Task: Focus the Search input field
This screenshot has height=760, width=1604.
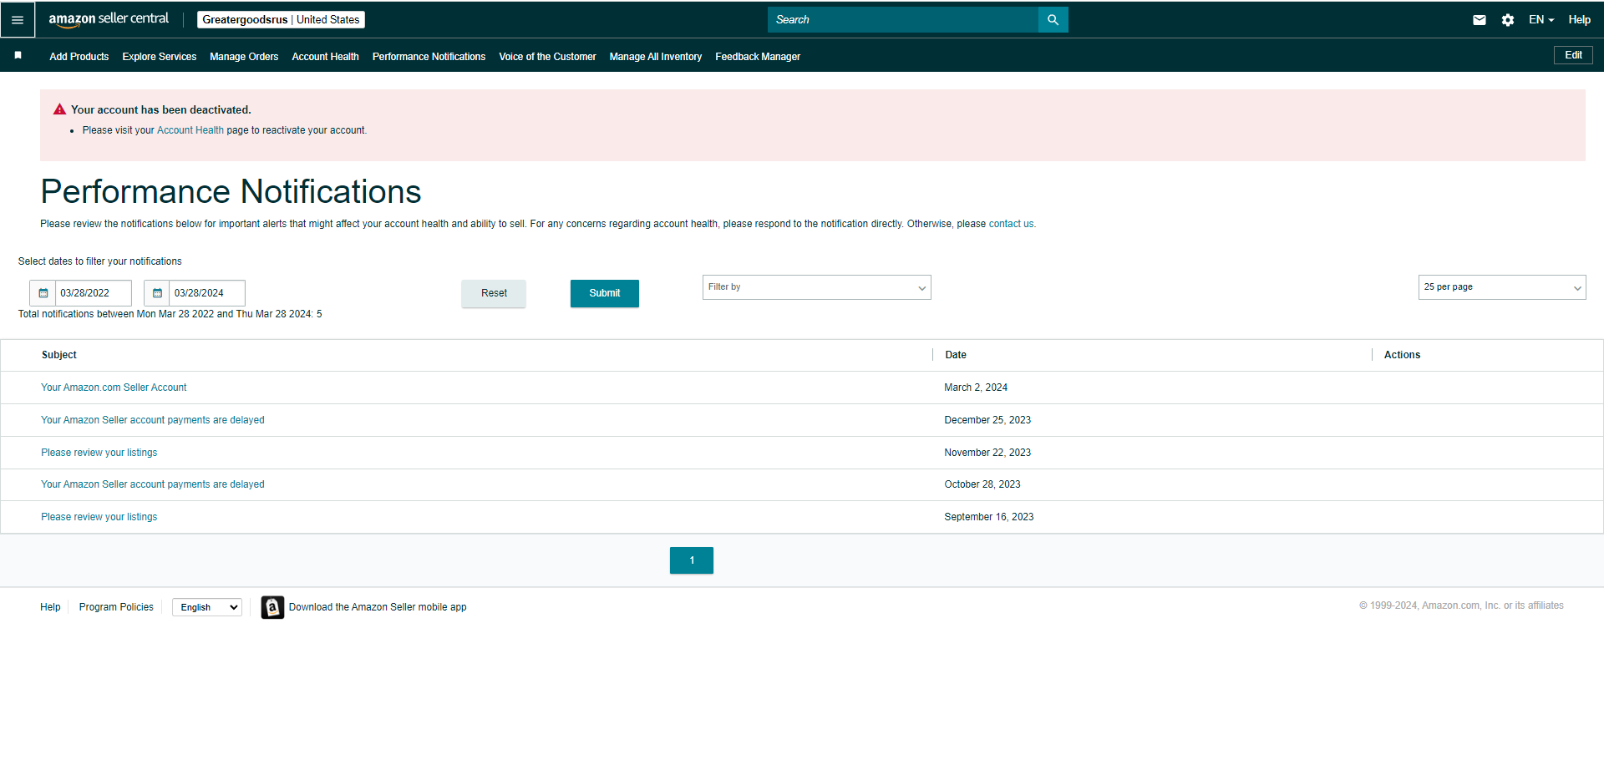Action: pyautogui.click(x=903, y=19)
